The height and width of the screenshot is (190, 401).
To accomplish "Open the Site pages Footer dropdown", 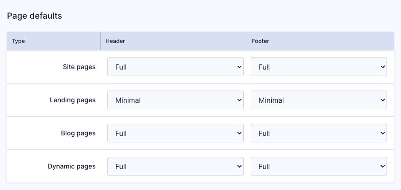I will (x=318, y=67).
